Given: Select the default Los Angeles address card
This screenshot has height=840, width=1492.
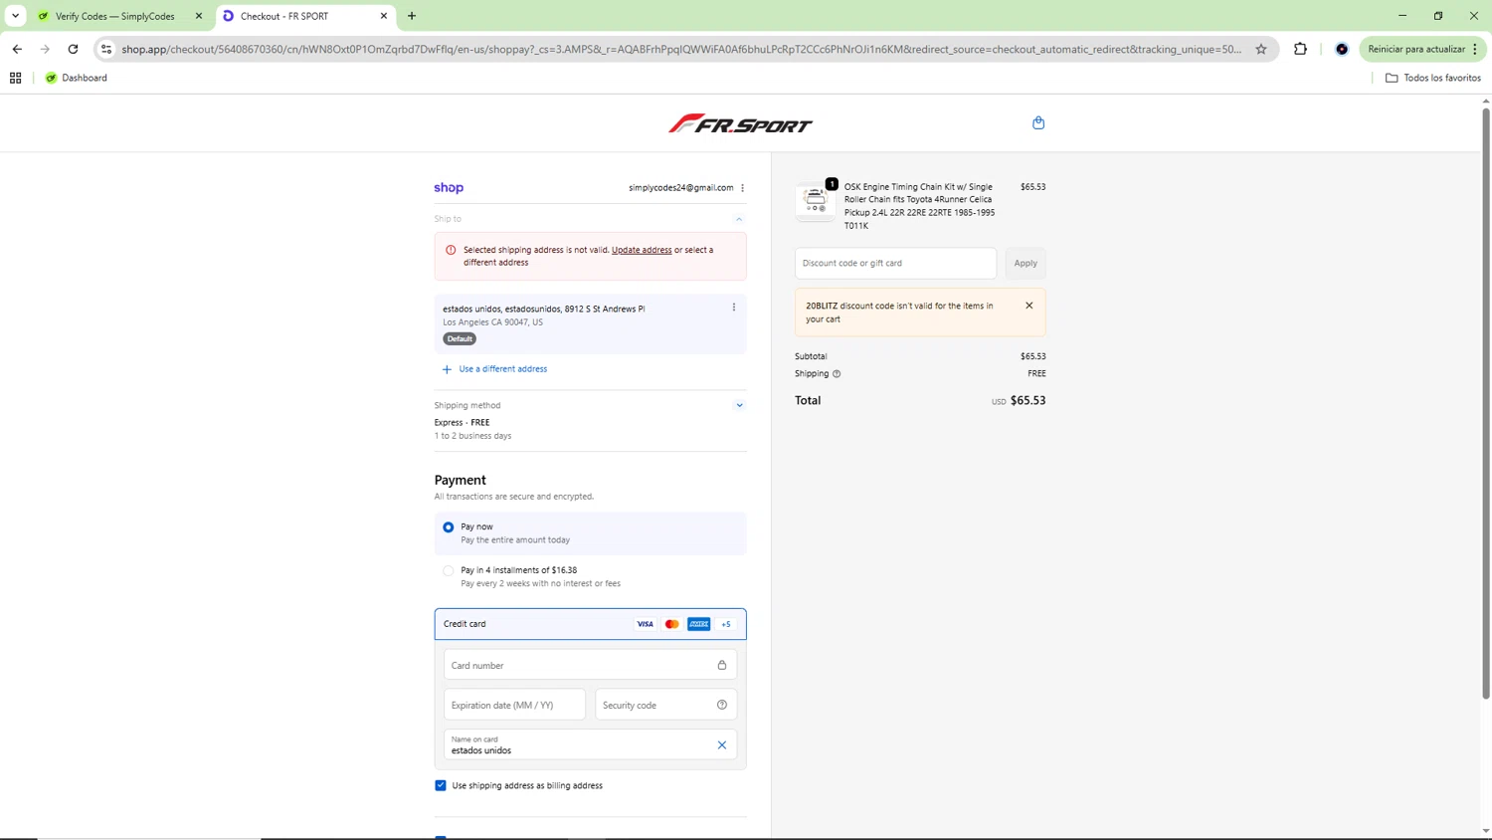Looking at the screenshot, I should click(590, 323).
